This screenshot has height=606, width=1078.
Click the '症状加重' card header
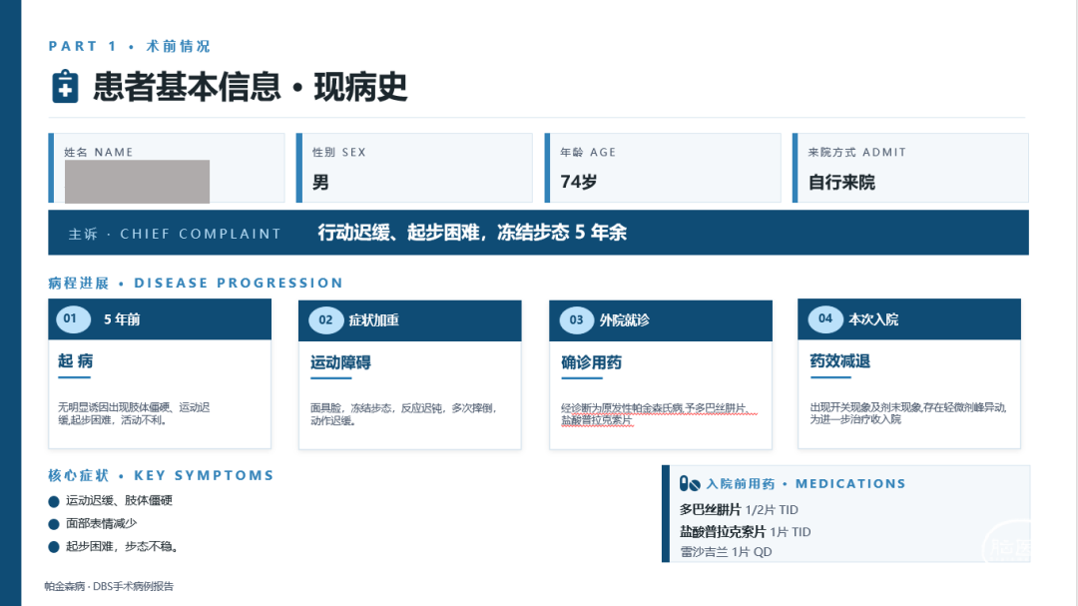(410, 320)
